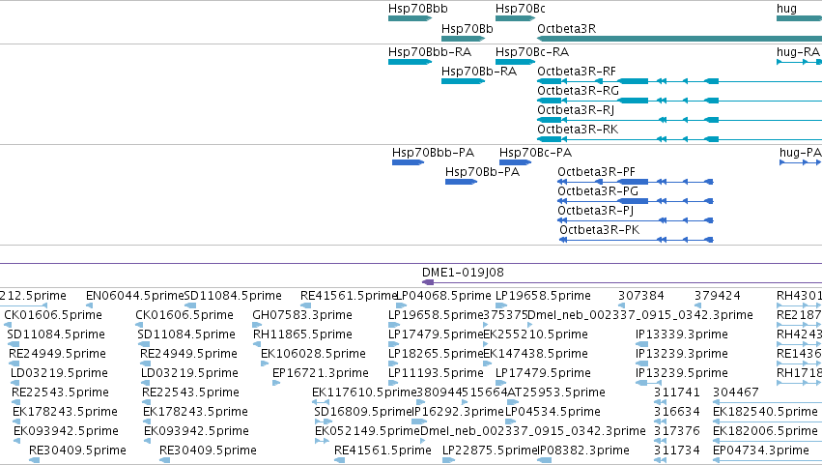The width and height of the screenshot is (822, 465).
Task: Click the EK147438.5prime label
Action: (x=535, y=354)
